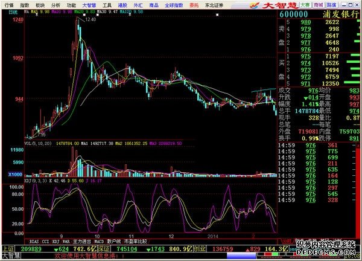
Task: Select the BIAS indicator tab
Action: click(34, 242)
